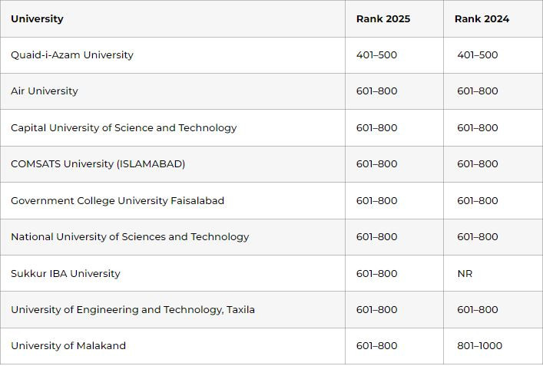The height and width of the screenshot is (366, 543).
Task: Select the Quaid-i-Azam University name cell
Action: [x=72, y=55]
